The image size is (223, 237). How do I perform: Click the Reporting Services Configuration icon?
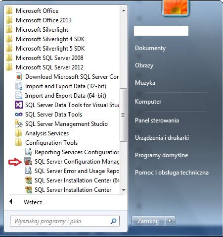coord(28,152)
